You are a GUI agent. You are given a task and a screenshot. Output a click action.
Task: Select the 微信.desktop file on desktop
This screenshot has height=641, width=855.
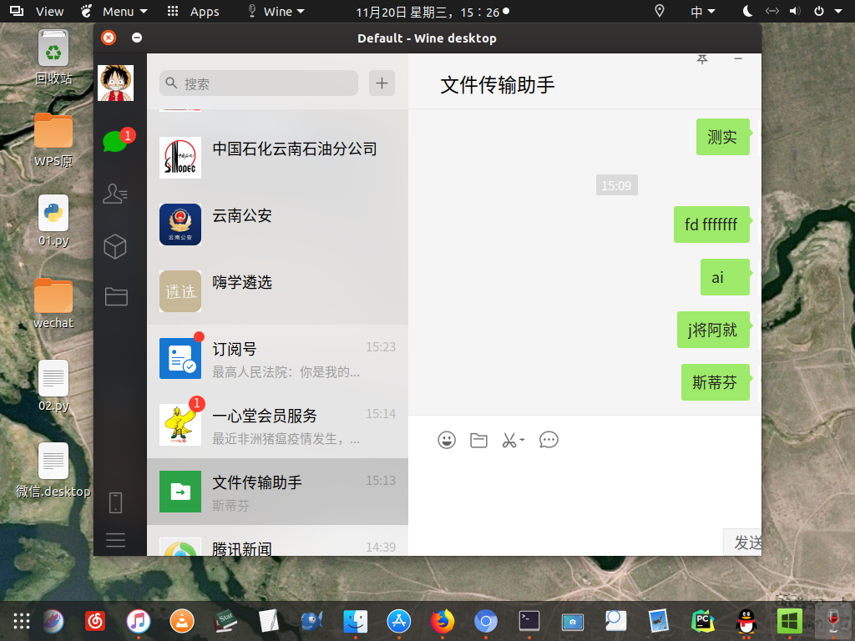point(53,471)
